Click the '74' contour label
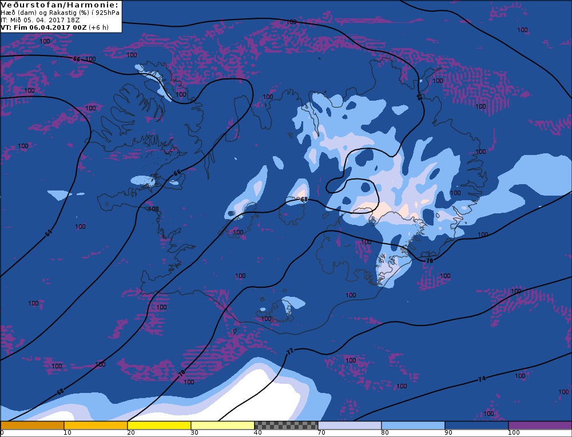 [x=482, y=379]
